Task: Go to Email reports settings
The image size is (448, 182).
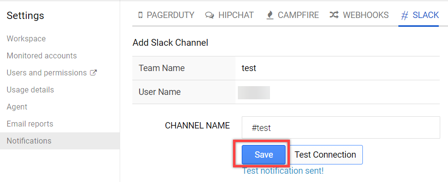Action: (x=30, y=124)
